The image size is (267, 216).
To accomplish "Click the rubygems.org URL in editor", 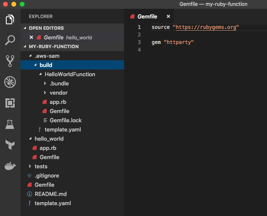I will pyautogui.click(x=206, y=27).
